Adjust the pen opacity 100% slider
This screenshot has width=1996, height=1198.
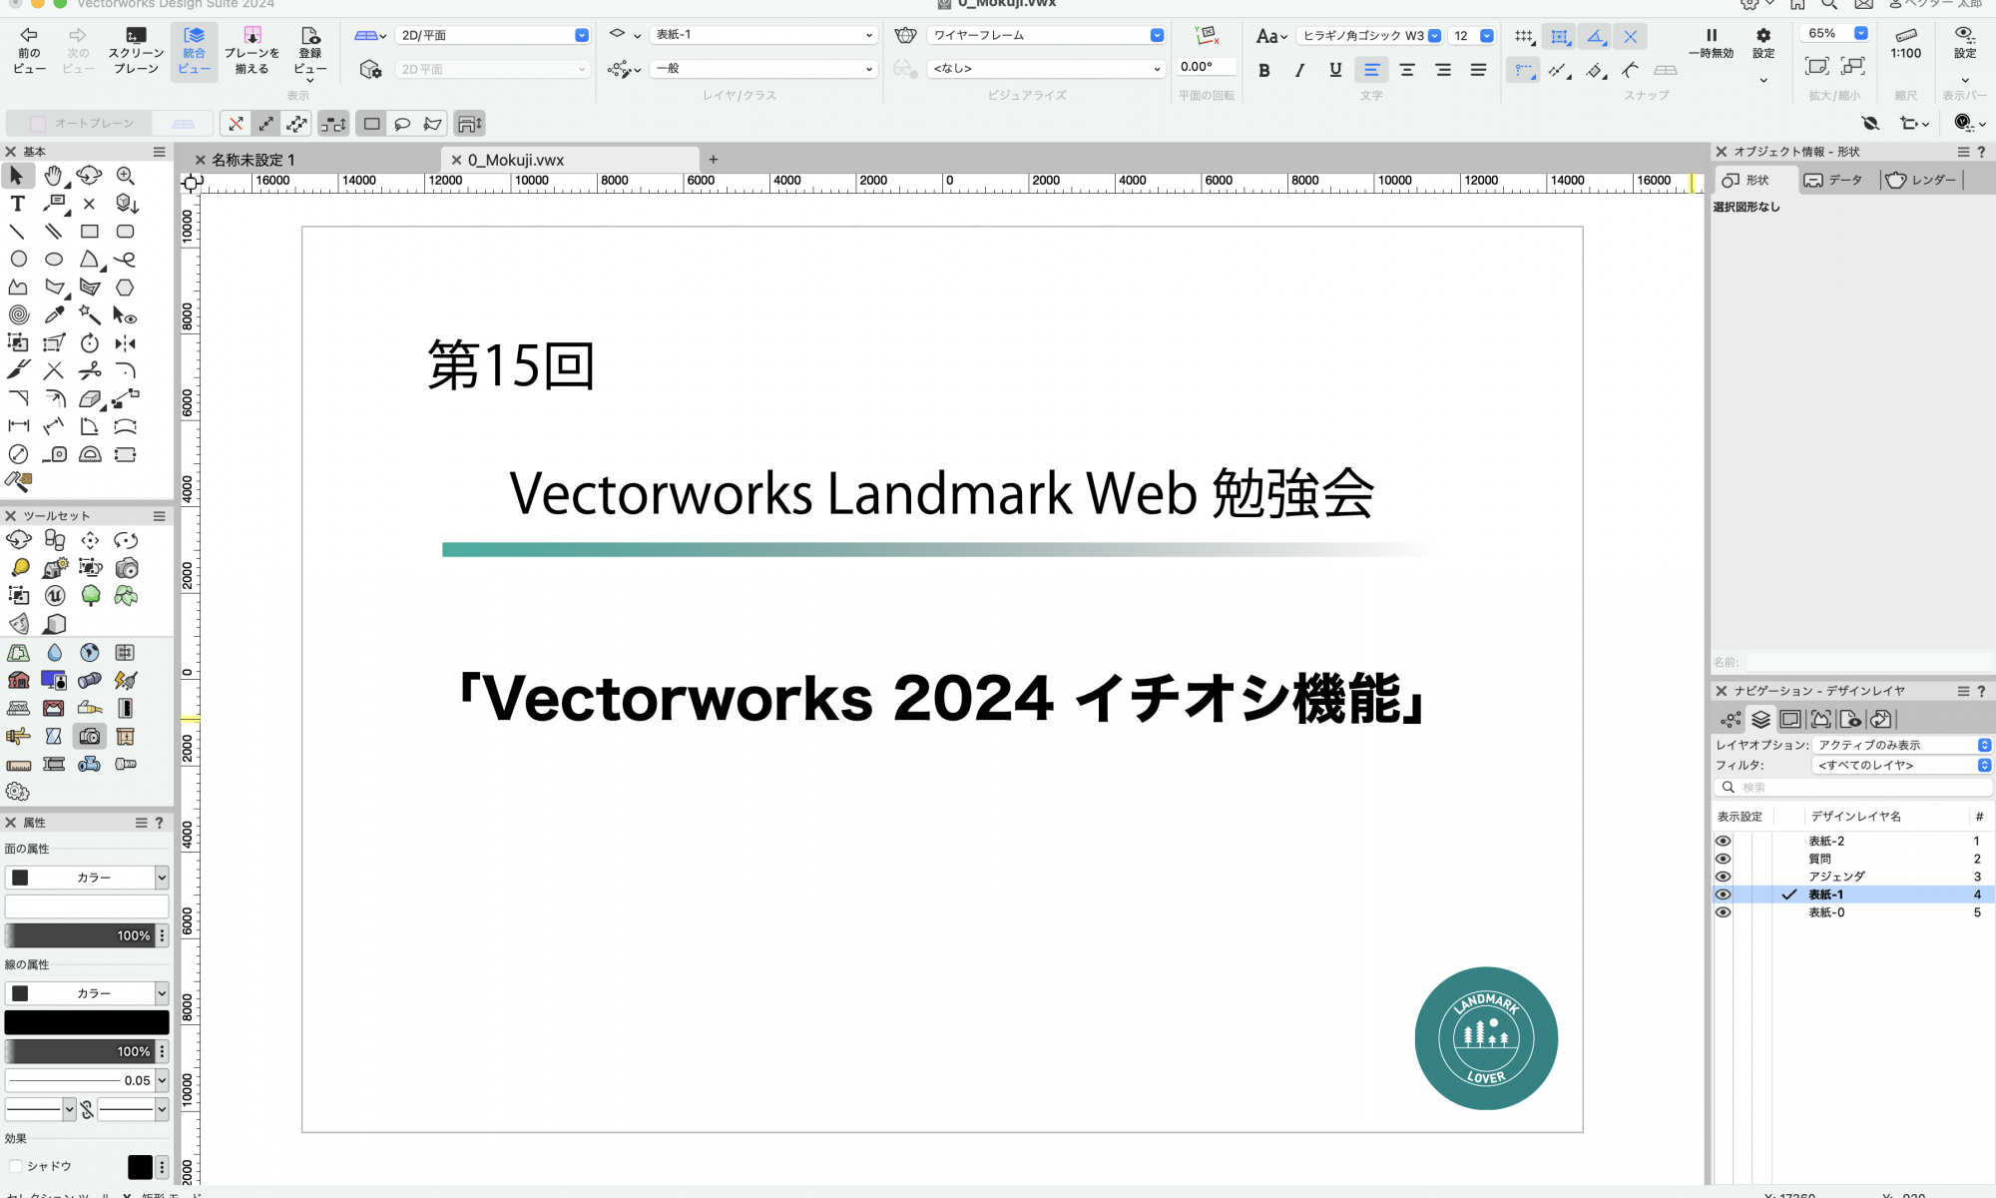pyautogui.click(x=80, y=1051)
